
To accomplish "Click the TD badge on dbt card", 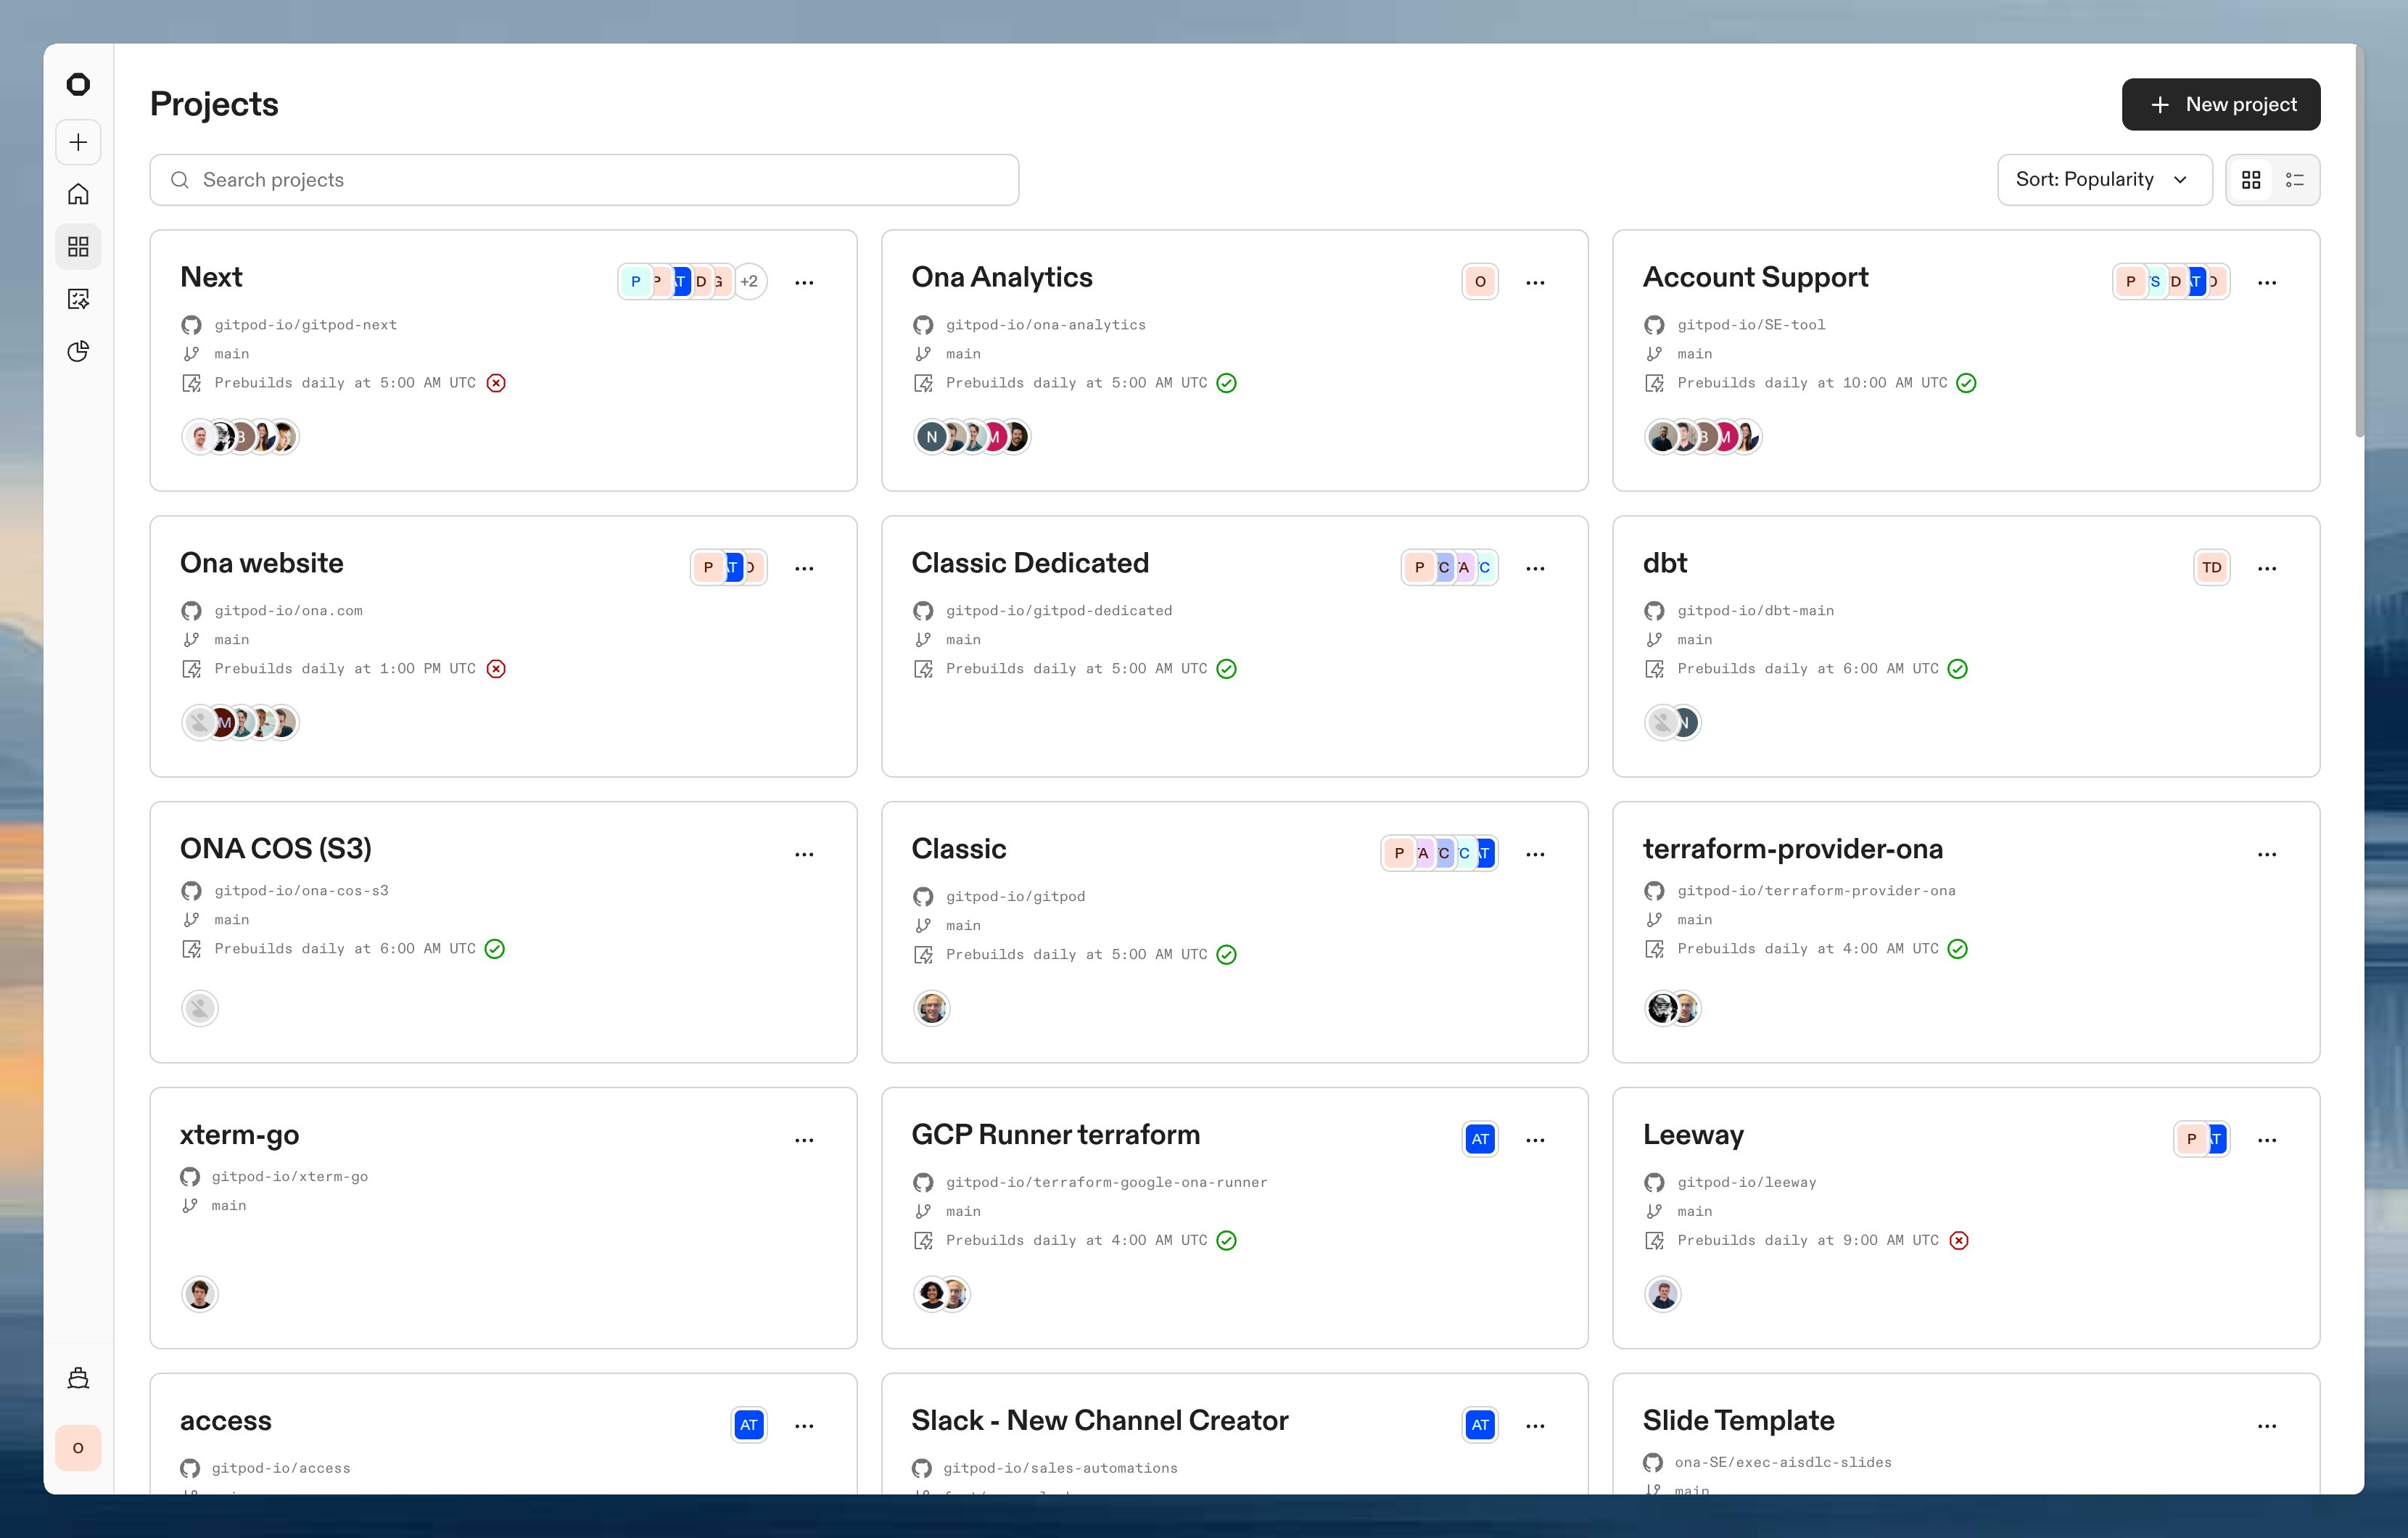I will click(2211, 568).
